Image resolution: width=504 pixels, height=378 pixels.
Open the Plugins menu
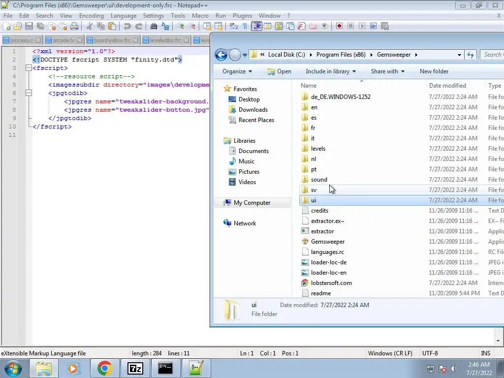242,16
